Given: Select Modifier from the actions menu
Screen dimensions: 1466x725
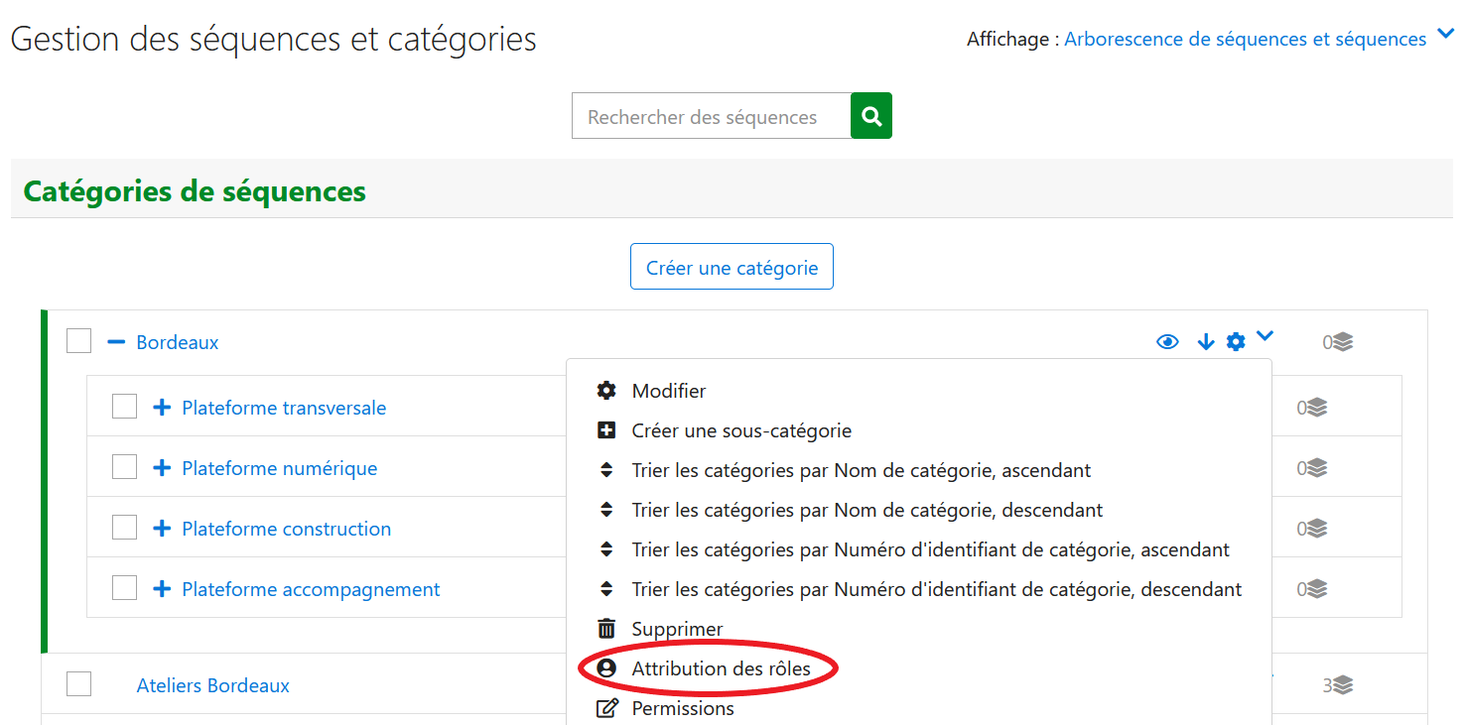Looking at the screenshot, I should [669, 391].
